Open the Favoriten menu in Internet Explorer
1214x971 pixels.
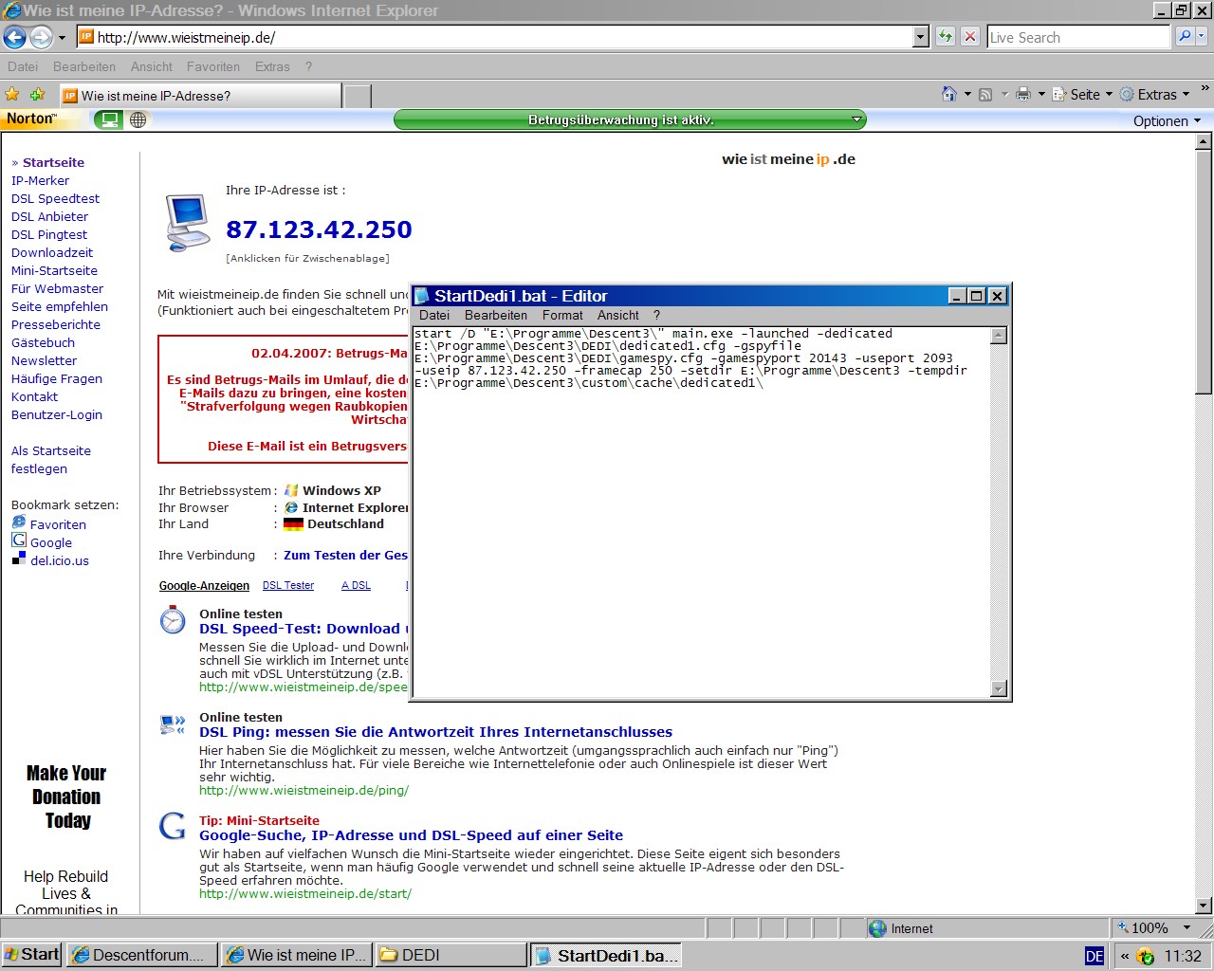pyautogui.click(x=213, y=66)
